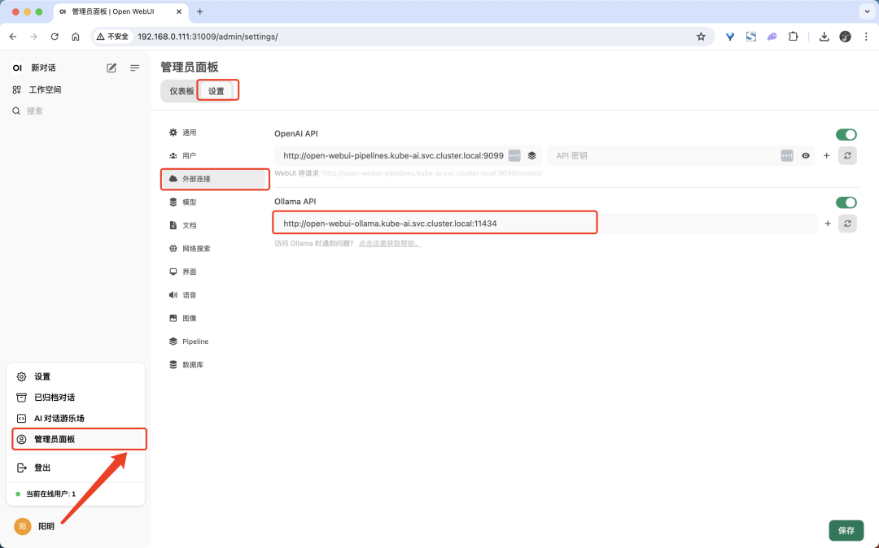Click the OpenAI API URL field
Image resolution: width=879 pixels, height=548 pixels.
(392, 155)
